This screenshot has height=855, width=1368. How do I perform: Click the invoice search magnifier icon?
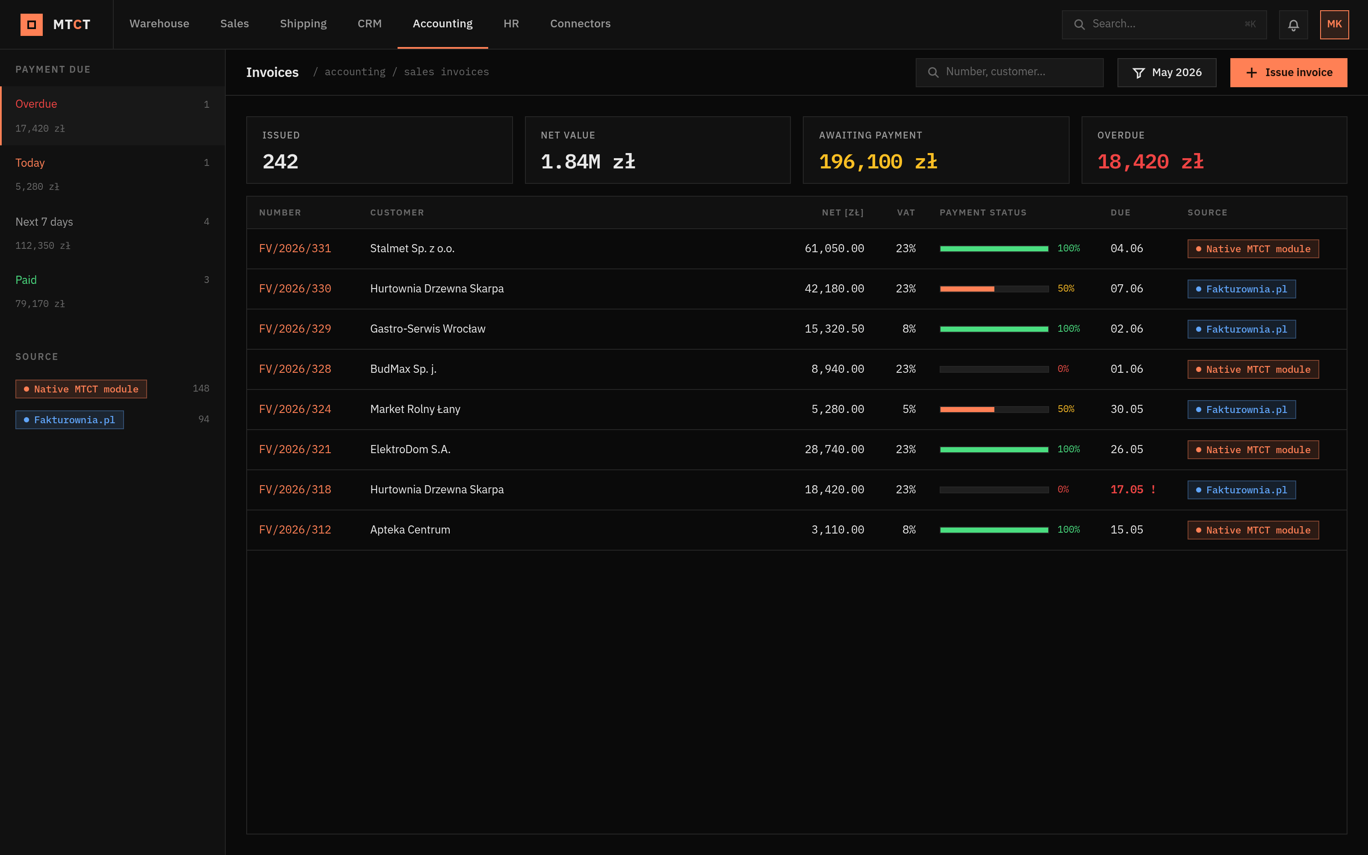933,72
